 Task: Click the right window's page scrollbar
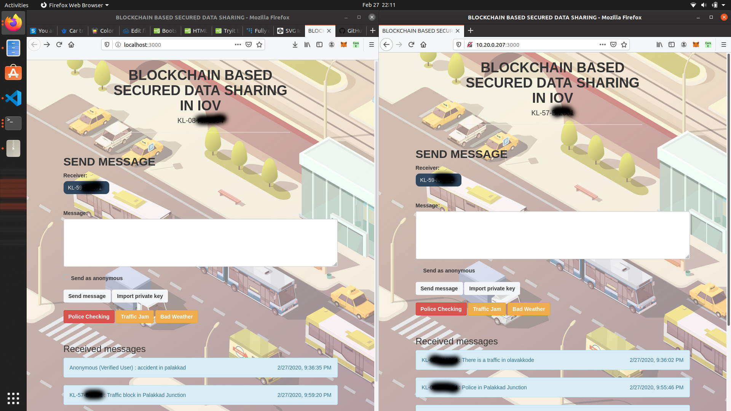click(728, 190)
